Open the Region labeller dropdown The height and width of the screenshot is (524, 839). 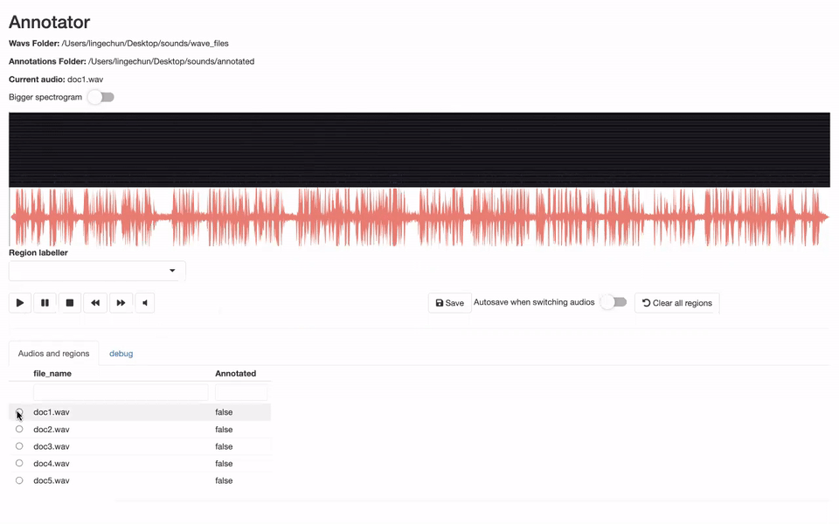tap(97, 271)
